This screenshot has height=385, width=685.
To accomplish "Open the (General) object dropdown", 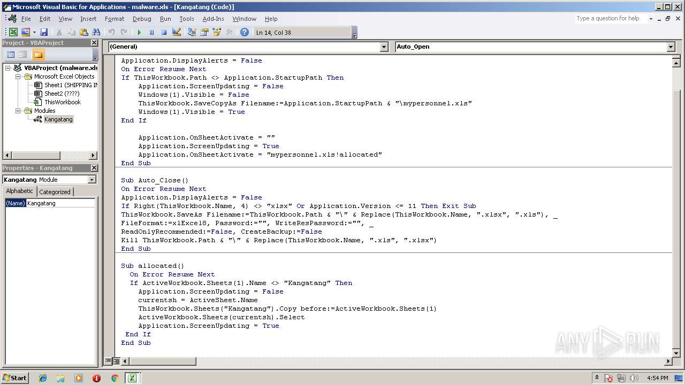I will pyautogui.click(x=384, y=47).
